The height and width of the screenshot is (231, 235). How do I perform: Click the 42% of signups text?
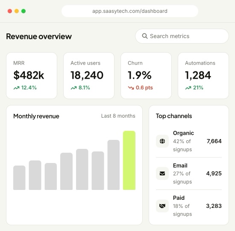coord(182,145)
